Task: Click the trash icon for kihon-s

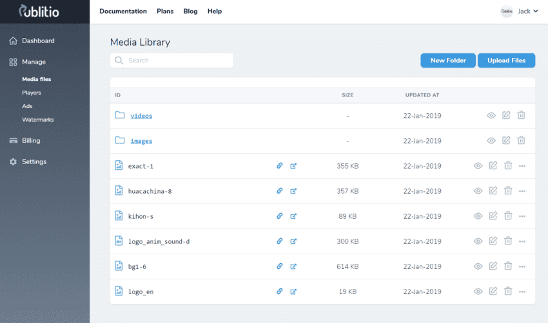Action: coord(508,216)
